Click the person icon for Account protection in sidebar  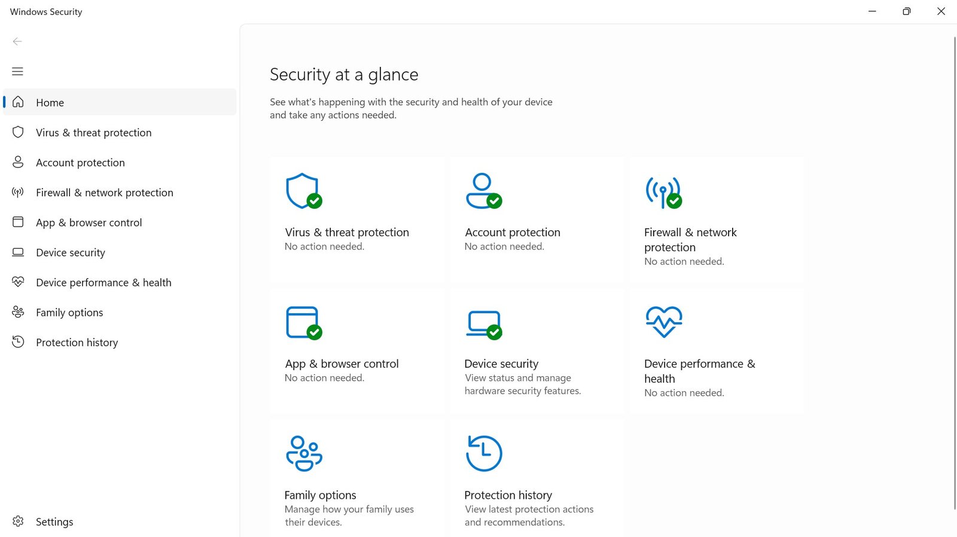pyautogui.click(x=18, y=162)
